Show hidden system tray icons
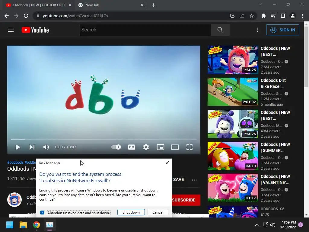 coord(257,225)
